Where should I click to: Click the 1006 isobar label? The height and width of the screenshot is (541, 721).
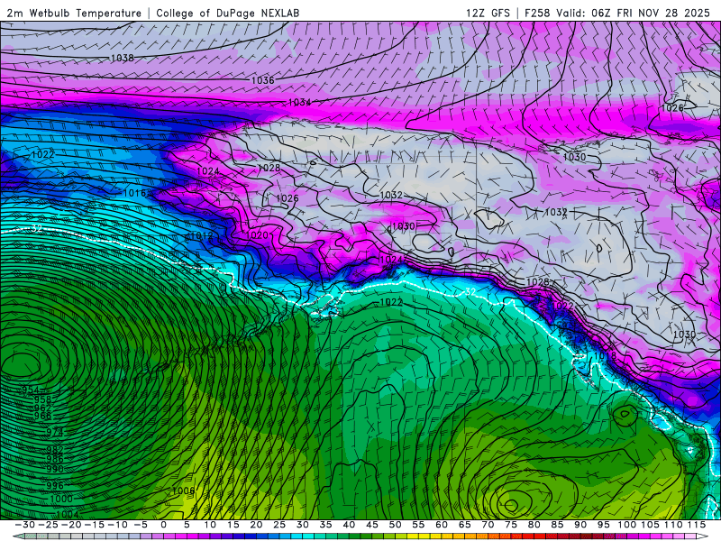184,491
